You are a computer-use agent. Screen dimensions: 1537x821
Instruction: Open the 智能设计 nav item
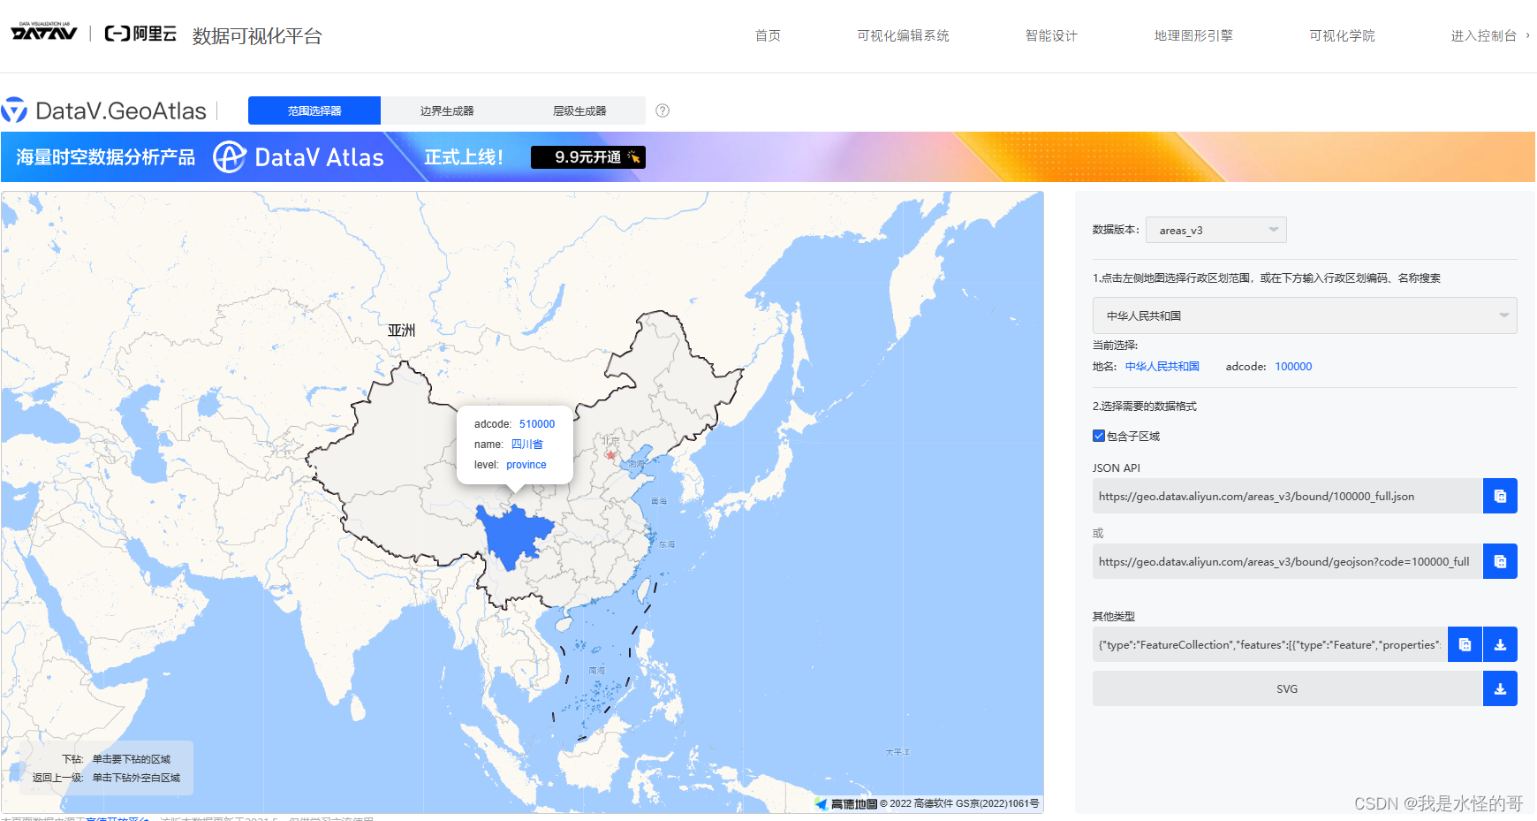pos(1051,35)
